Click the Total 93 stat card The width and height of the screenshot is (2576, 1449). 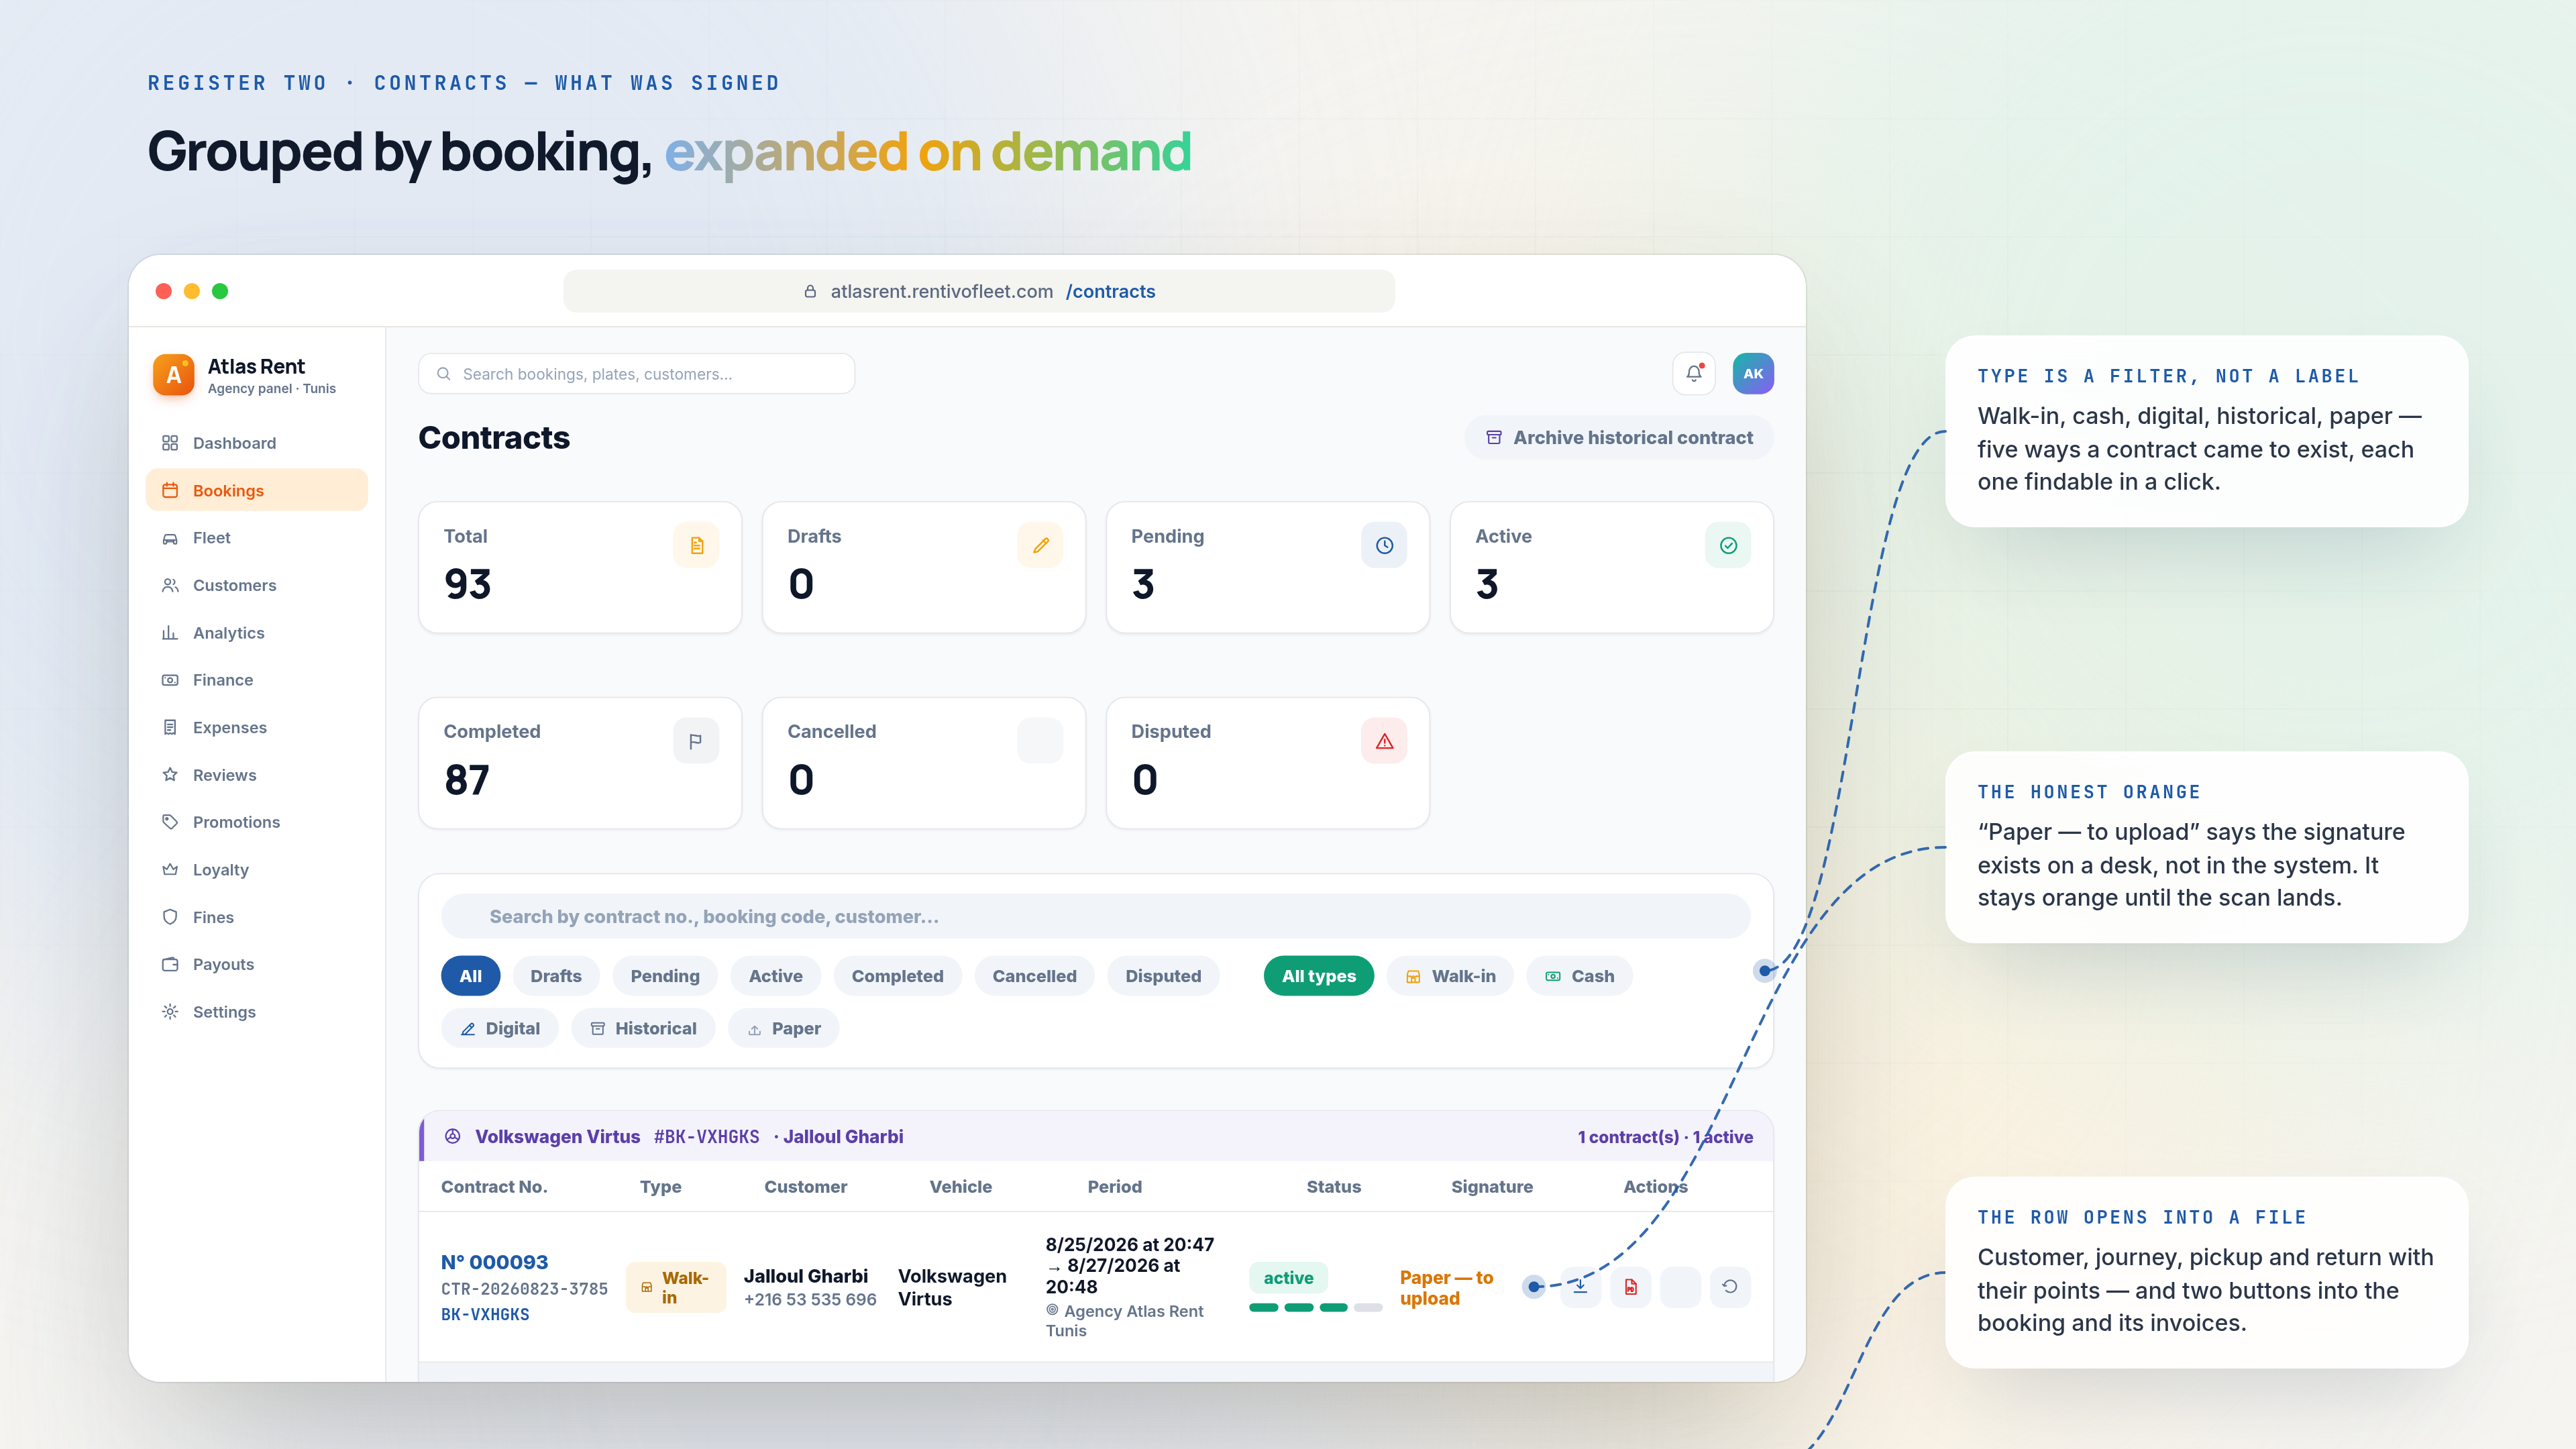click(580, 567)
